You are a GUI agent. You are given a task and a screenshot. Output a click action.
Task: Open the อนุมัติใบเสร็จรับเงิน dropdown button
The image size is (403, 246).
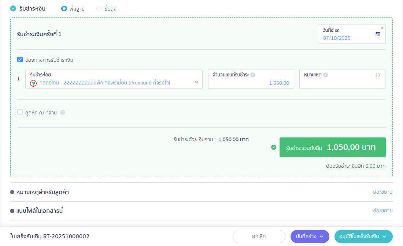(x=363, y=236)
